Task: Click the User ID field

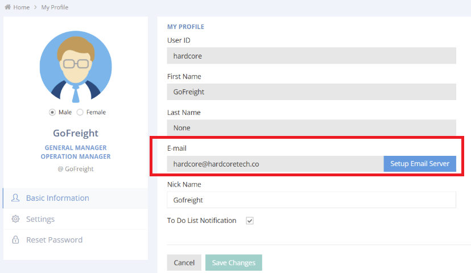Action: [x=311, y=56]
